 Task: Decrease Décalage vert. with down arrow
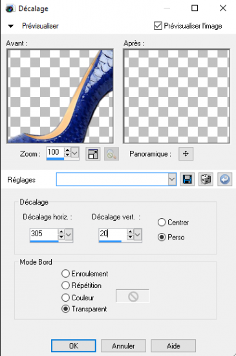pos(130,238)
